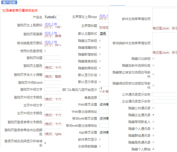Select the 公共通讯录显示名称 input box
This screenshot has height=152, width=177.
(x=165, y=94)
